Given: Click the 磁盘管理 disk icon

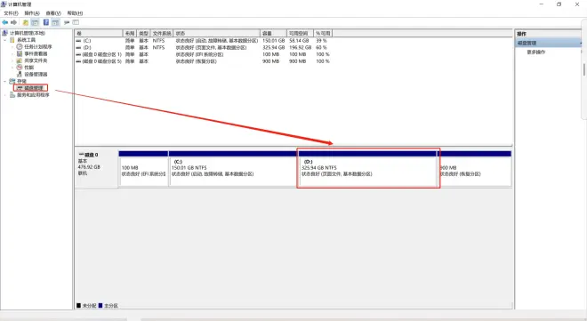Looking at the screenshot, I should tap(20, 88).
